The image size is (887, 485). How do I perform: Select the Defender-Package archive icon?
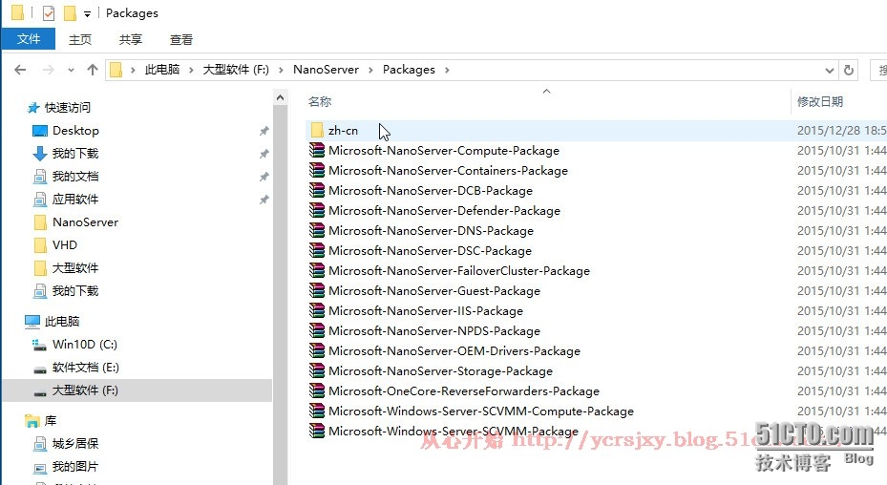coord(317,211)
